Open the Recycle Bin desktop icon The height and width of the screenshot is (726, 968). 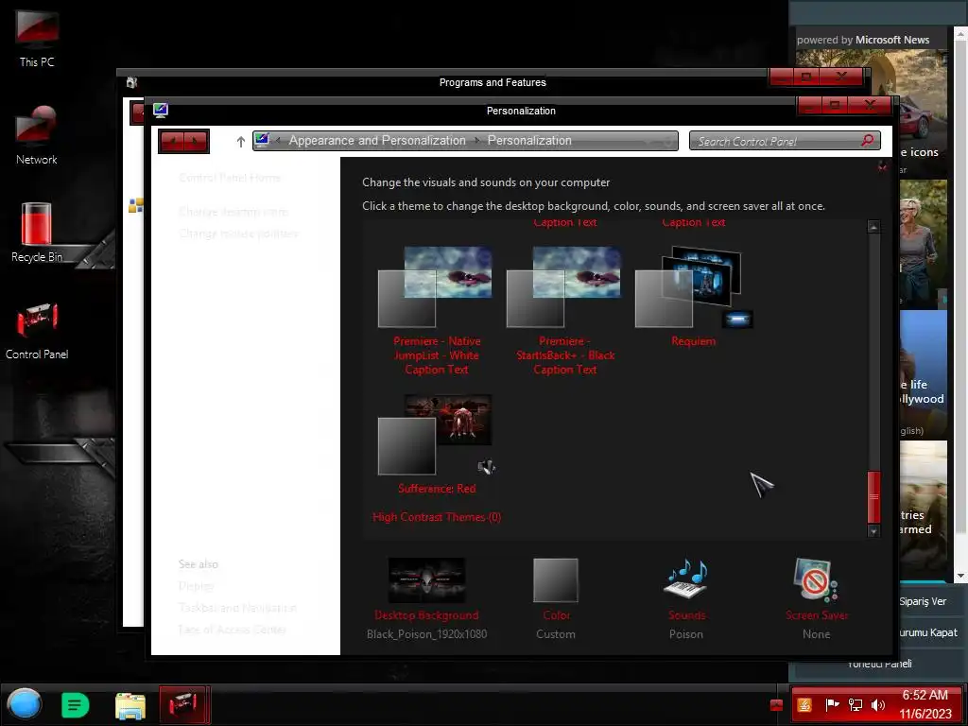pyautogui.click(x=37, y=233)
